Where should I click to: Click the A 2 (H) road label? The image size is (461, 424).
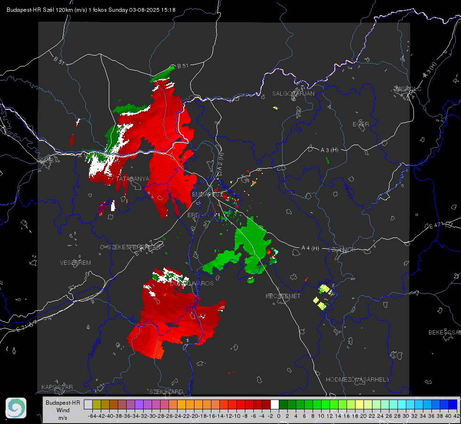pos(220,161)
